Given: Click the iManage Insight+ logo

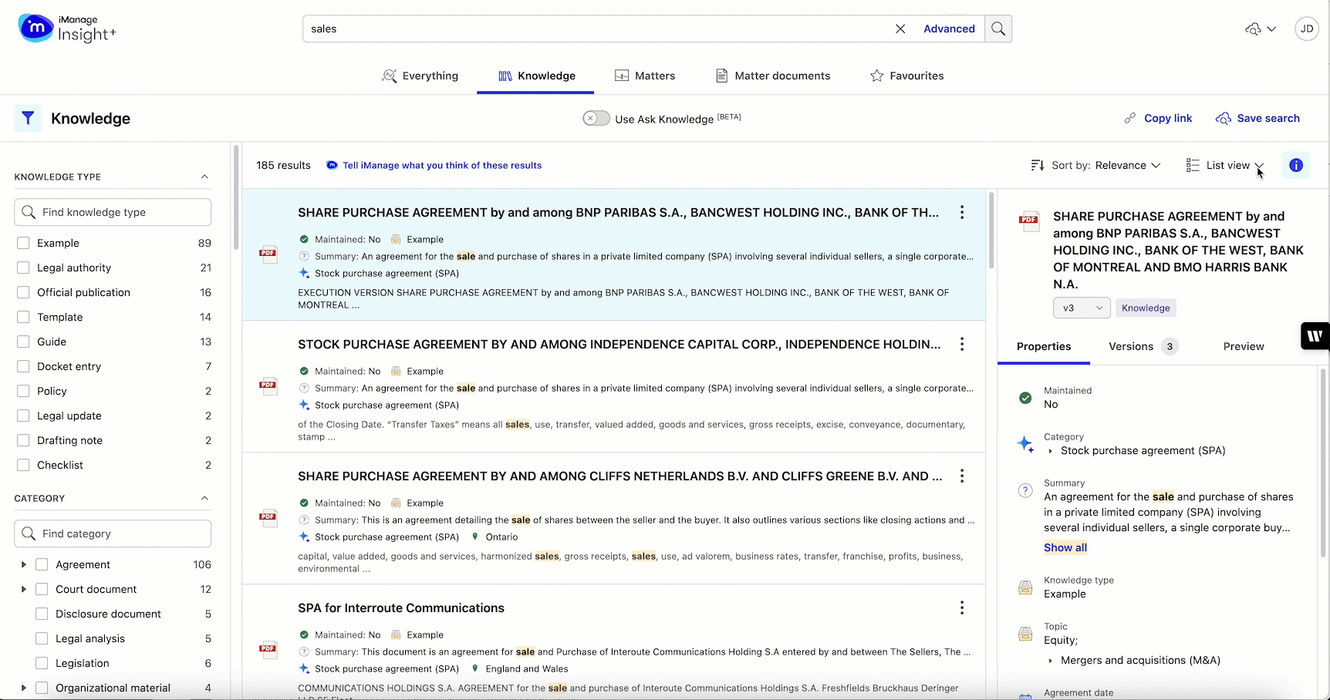Looking at the screenshot, I should pyautogui.click(x=66, y=29).
